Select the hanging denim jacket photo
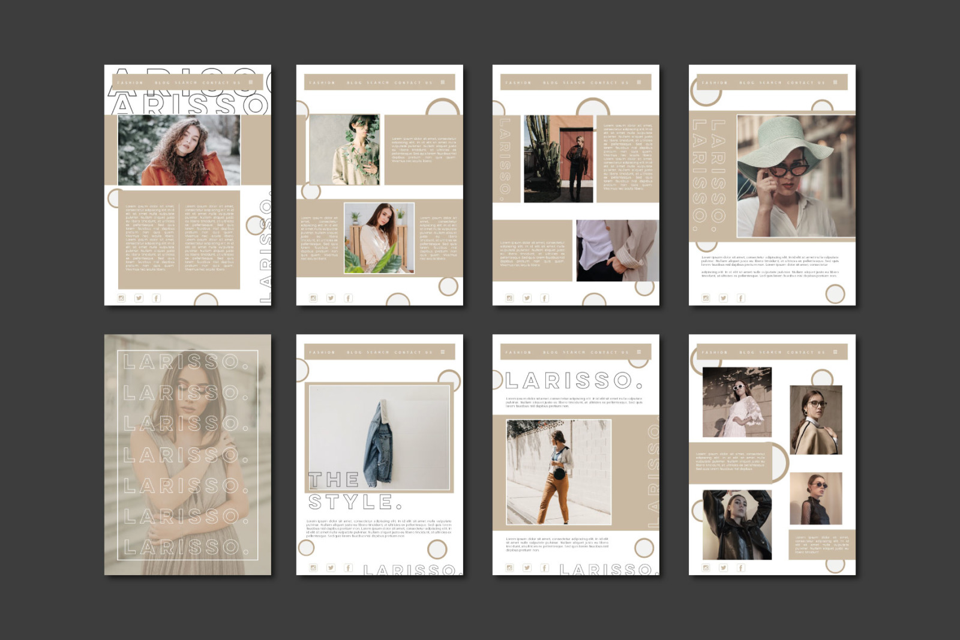The image size is (960, 640). tap(379, 438)
